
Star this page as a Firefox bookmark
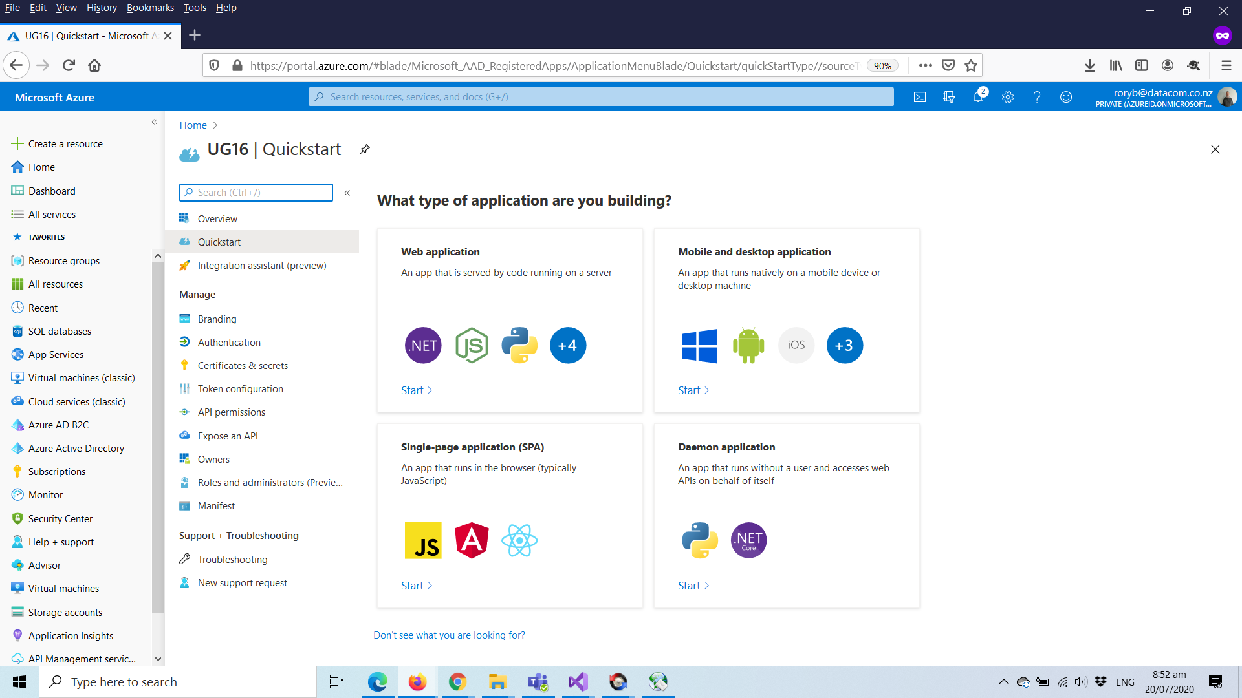pyautogui.click(x=970, y=65)
